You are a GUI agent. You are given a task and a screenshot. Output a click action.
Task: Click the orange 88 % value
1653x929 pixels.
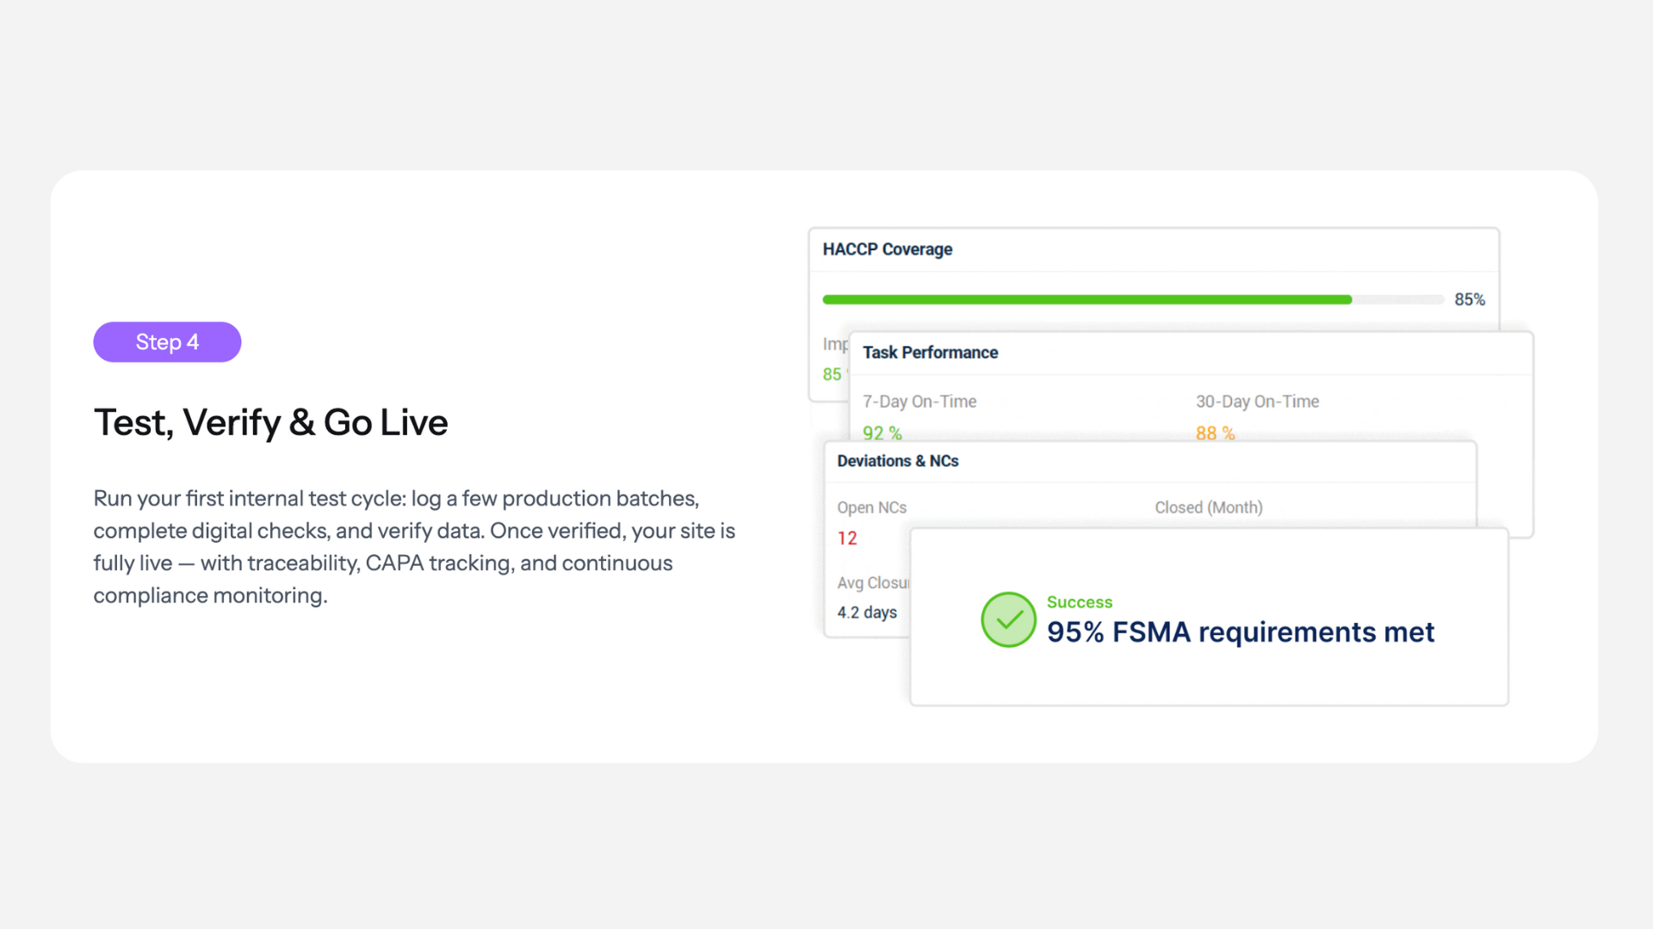click(x=1215, y=433)
